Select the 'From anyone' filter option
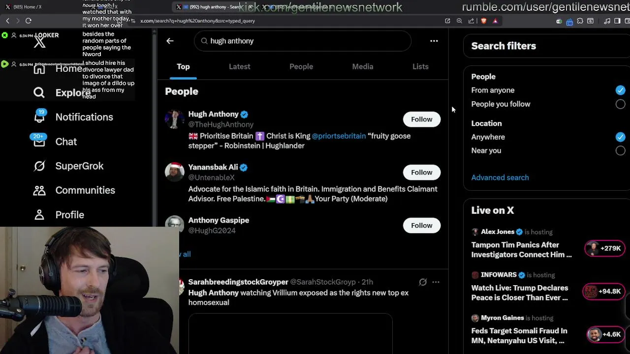The height and width of the screenshot is (354, 630). [620, 90]
